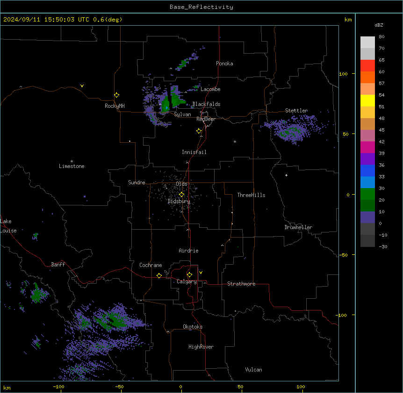Image resolution: width=403 pixels, height=393 pixels.
Task: Click the dBZ label above the color scale
Action: [x=379, y=25]
